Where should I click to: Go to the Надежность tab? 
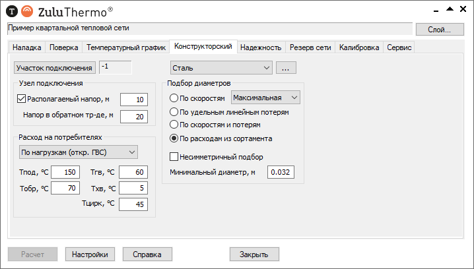point(261,47)
